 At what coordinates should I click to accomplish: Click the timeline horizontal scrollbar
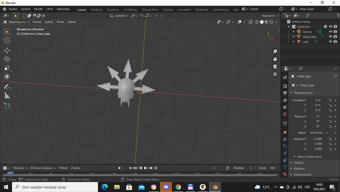click(140, 175)
